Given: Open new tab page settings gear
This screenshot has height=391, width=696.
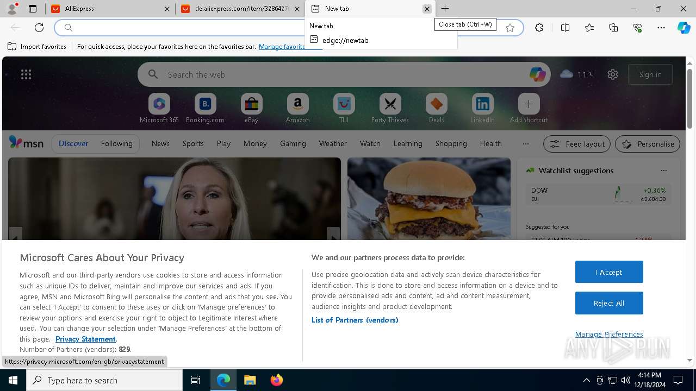Looking at the screenshot, I should tap(613, 74).
